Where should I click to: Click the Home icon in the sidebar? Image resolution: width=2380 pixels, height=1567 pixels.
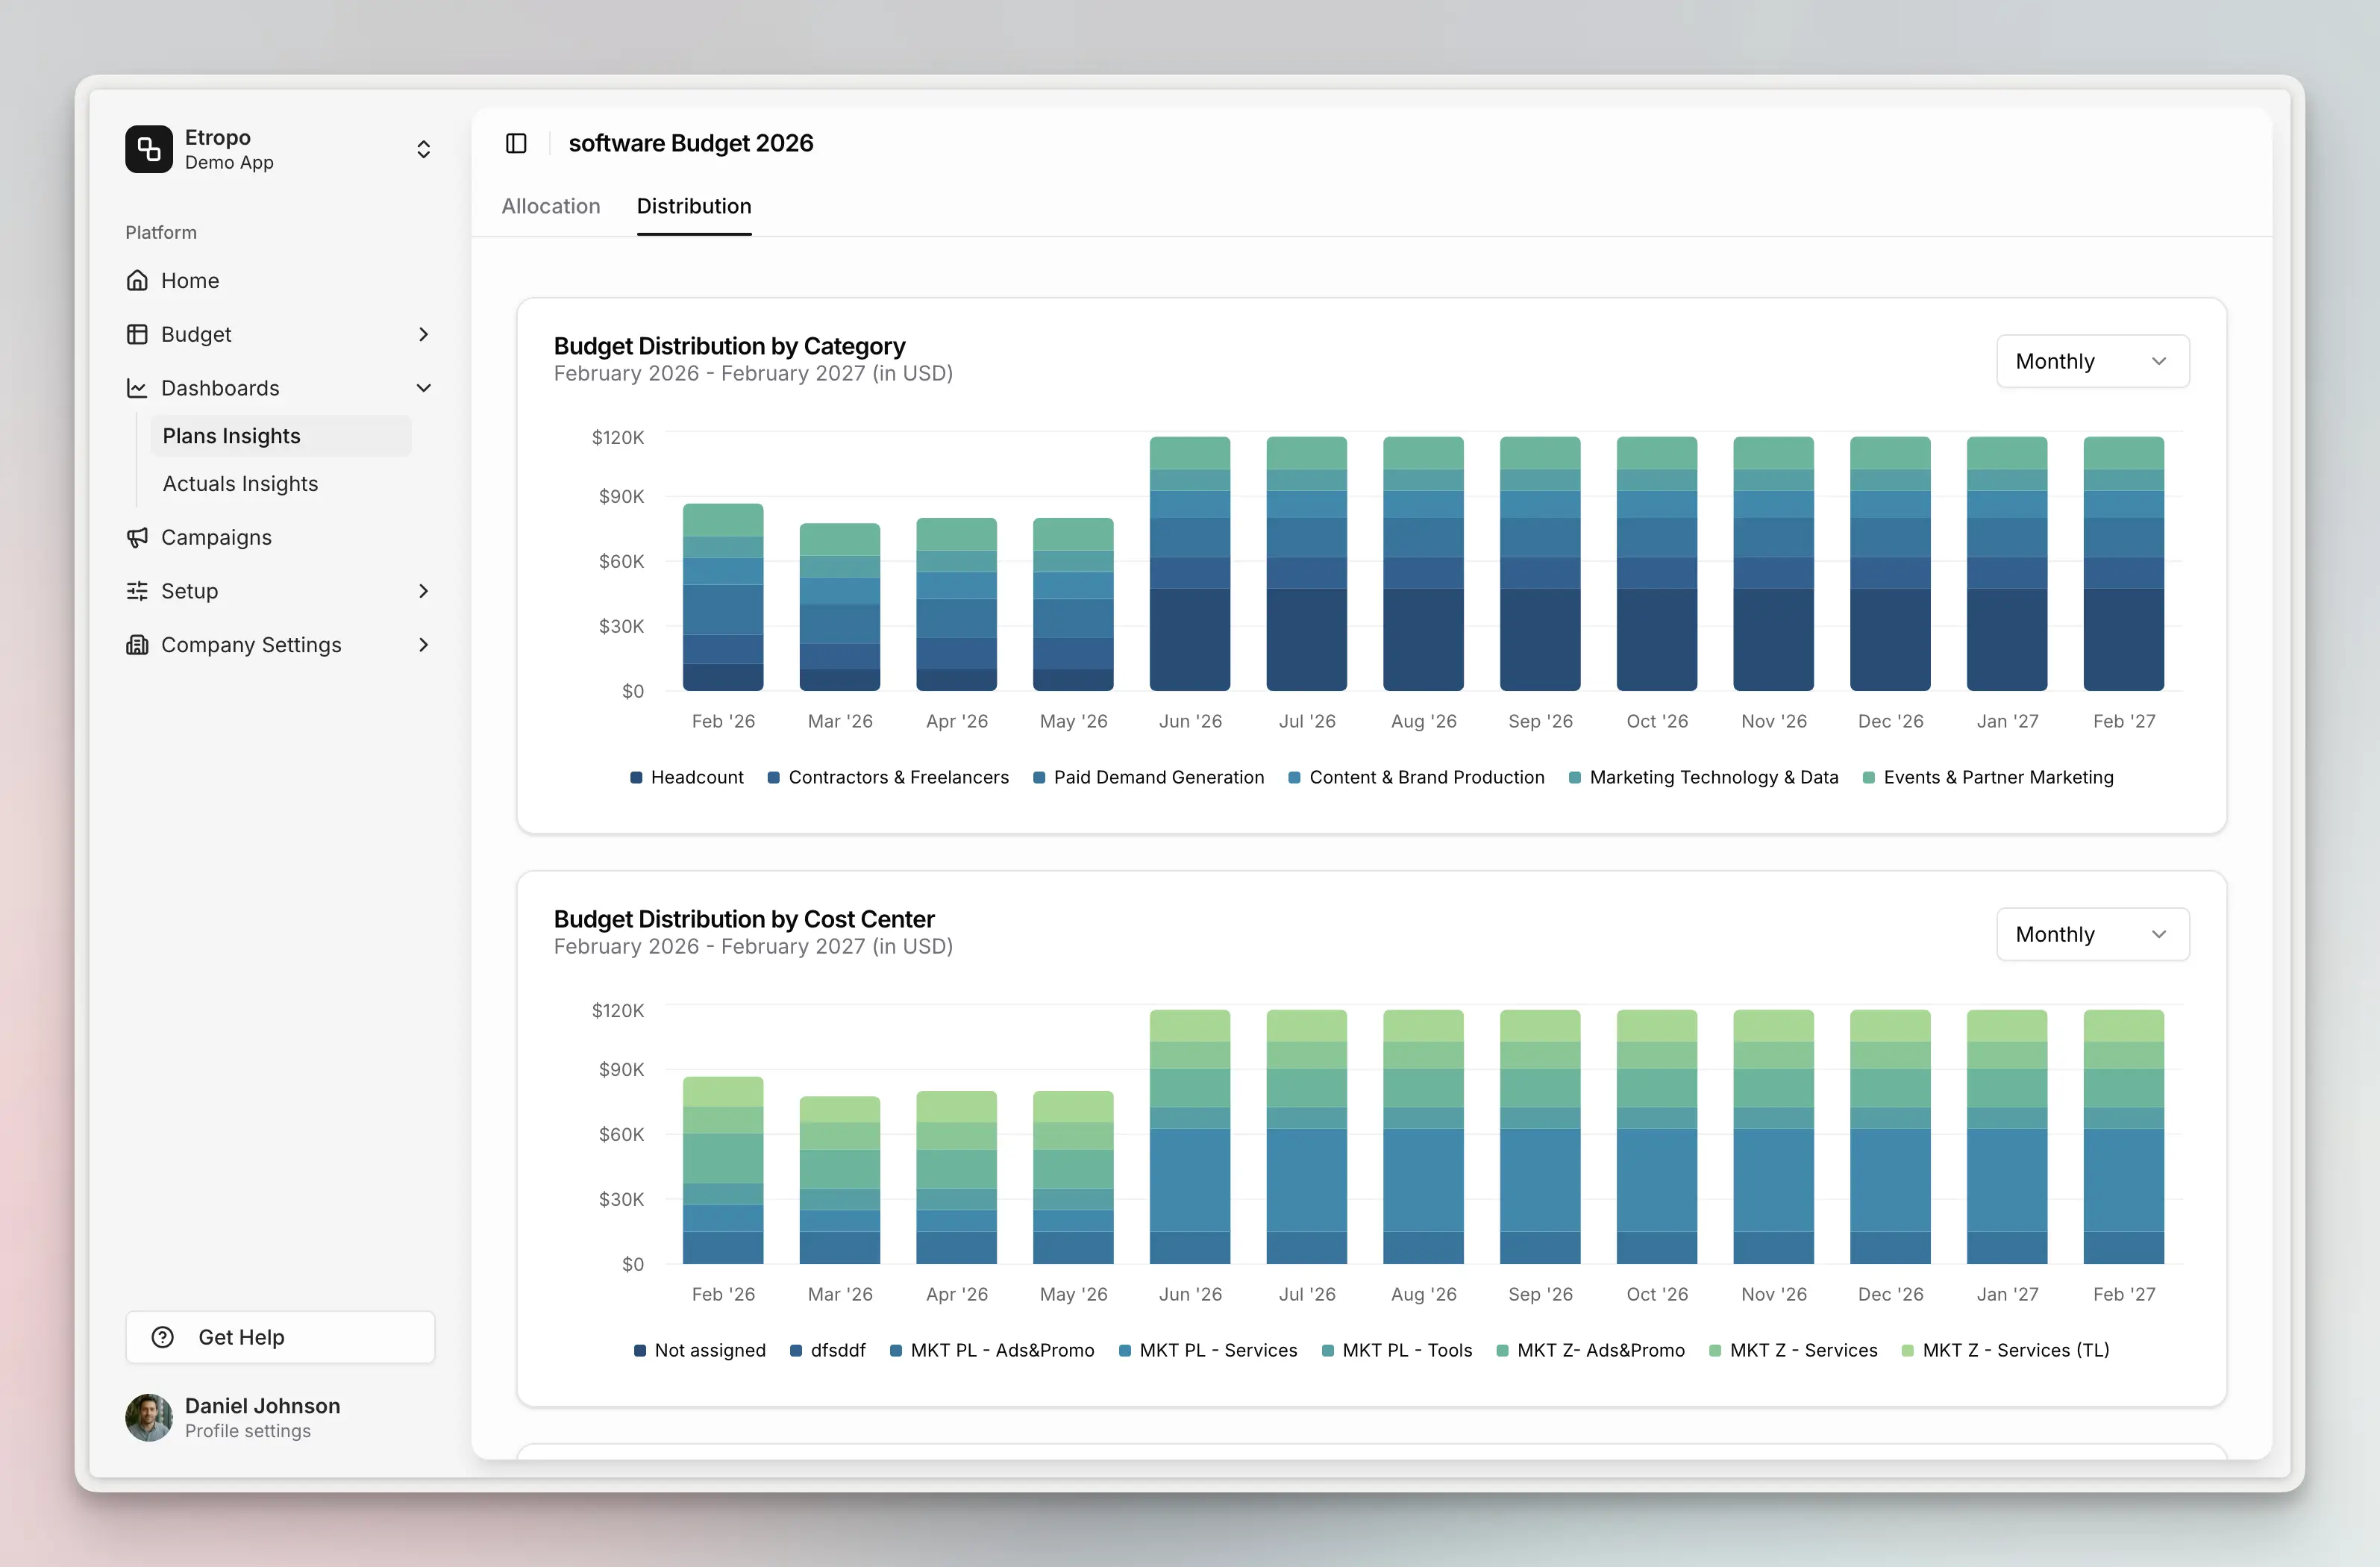(138, 281)
